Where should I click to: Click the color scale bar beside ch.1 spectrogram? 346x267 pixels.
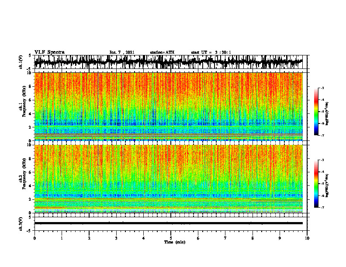click(x=316, y=112)
